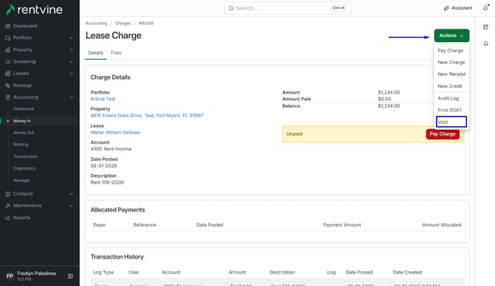Expand the Leases menu chevron
495x286 pixels.
coord(72,74)
